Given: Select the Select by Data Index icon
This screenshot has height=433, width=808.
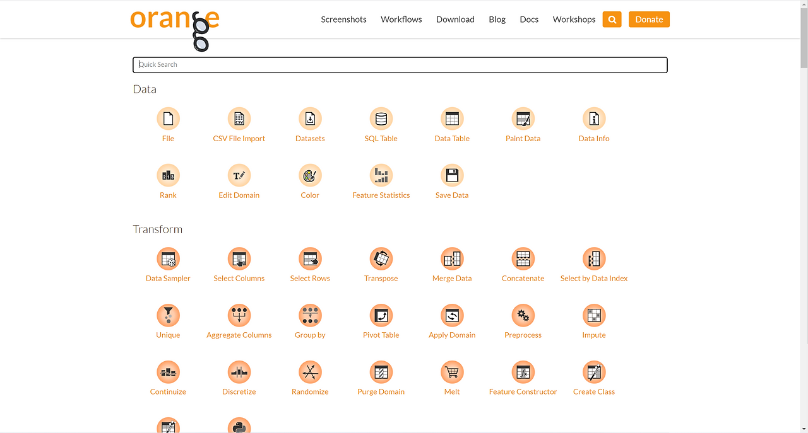Looking at the screenshot, I should click(x=594, y=258).
